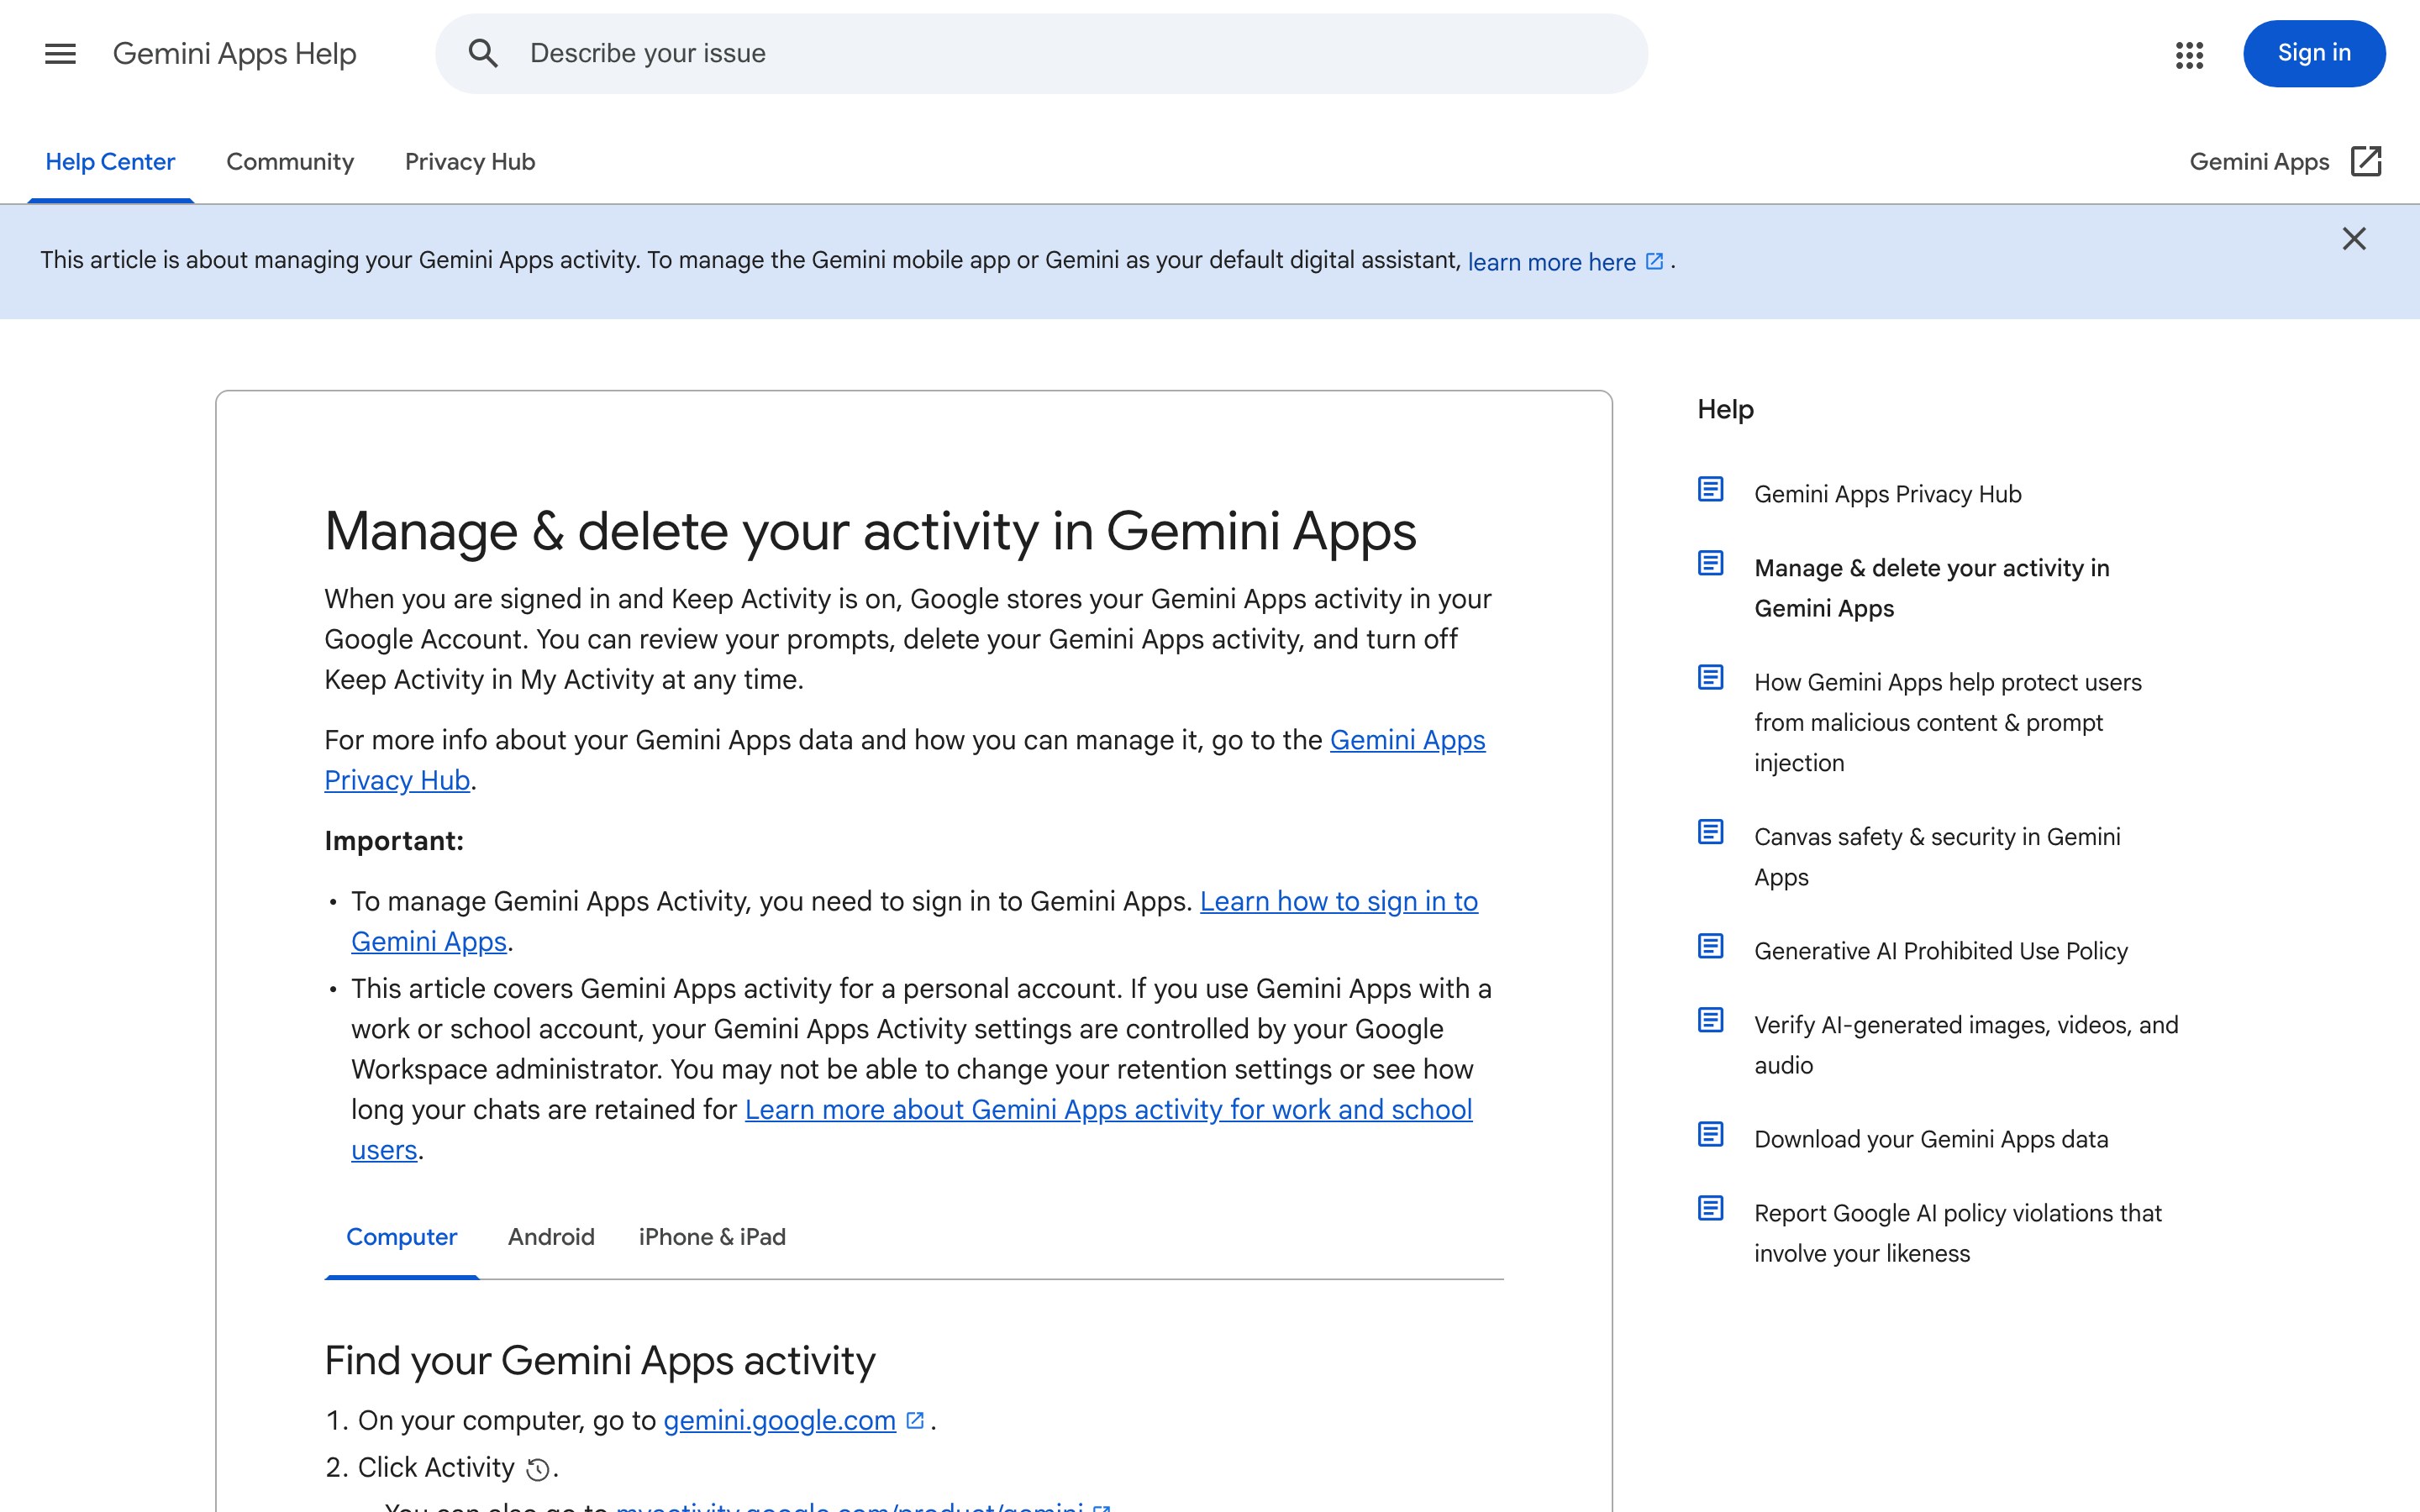Viewport: 2420px width, 1512px height.
Task: Open sidebar link about malicious content & prompt injection
Action: tap(1947, 722)
